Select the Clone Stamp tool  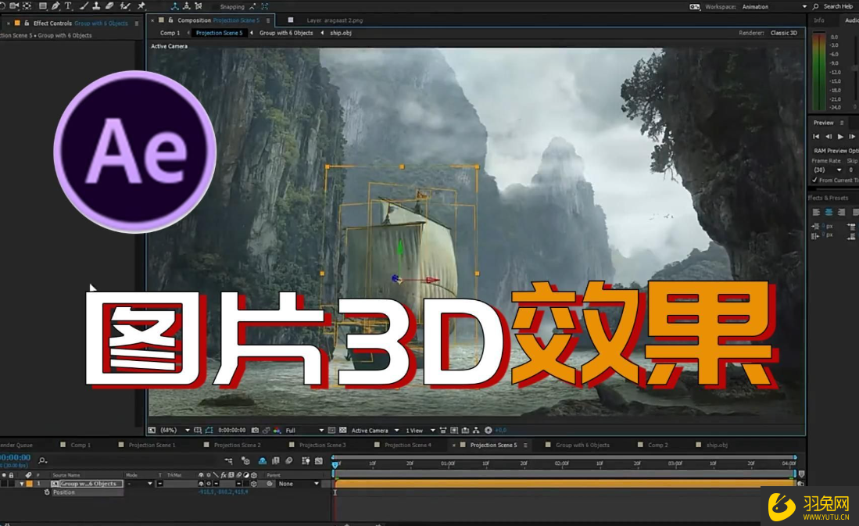pyautogui.click(x=97, y=7)
